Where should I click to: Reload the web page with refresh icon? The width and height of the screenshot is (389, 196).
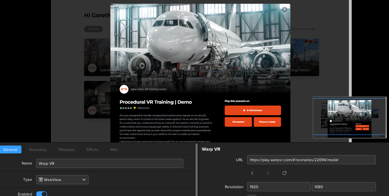(x=284, y=173)
